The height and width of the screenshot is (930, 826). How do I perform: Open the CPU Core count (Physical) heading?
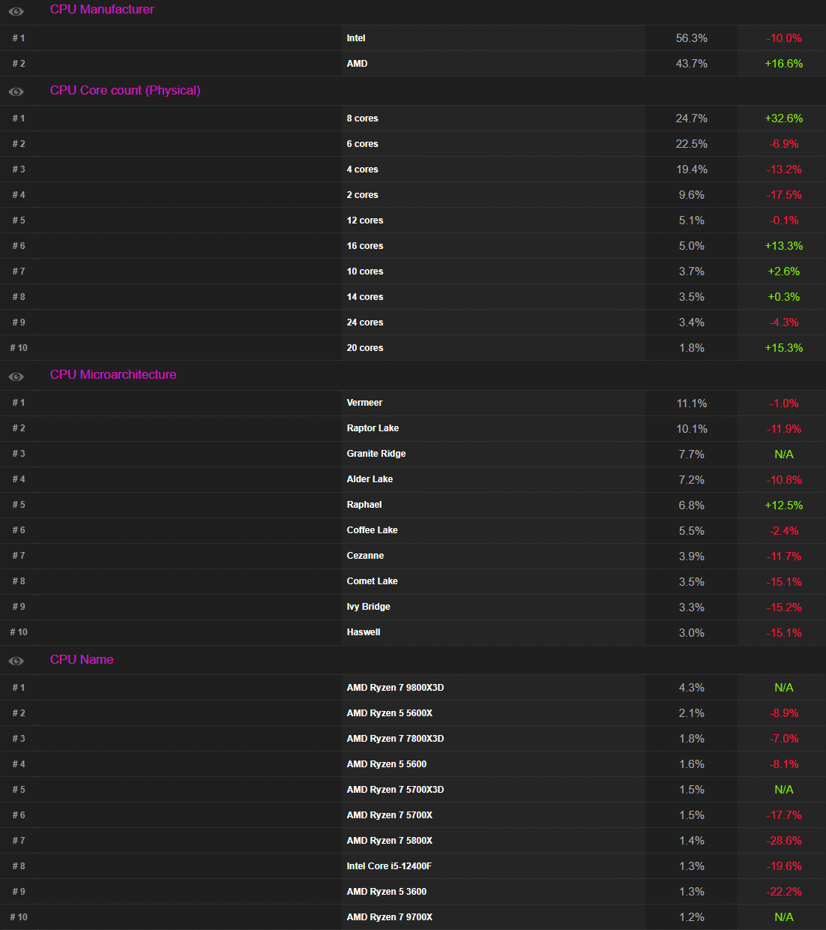(125, 91)
